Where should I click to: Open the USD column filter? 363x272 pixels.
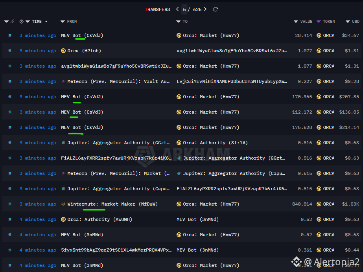pyautogui.click(x=348, y=22)
